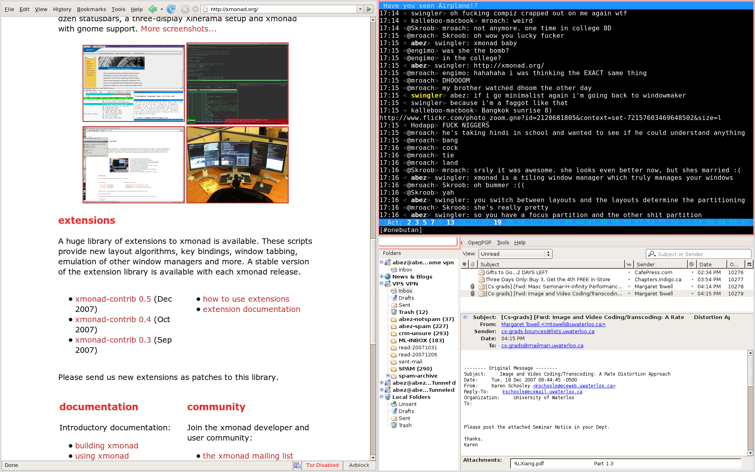Click the green Go arrow beside the URL
Viewport: 755px width, 472px height.
369,9
